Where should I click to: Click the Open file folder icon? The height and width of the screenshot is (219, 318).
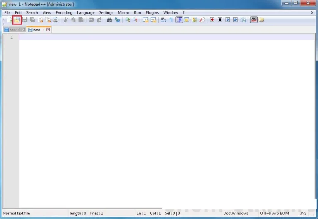pos(17,20)
